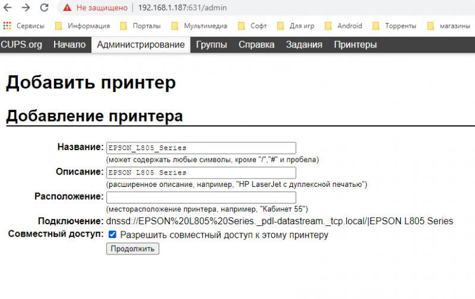Click the Не защищено security label

tap(102, 8)
